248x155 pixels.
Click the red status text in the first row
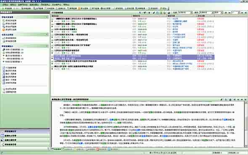201,19
